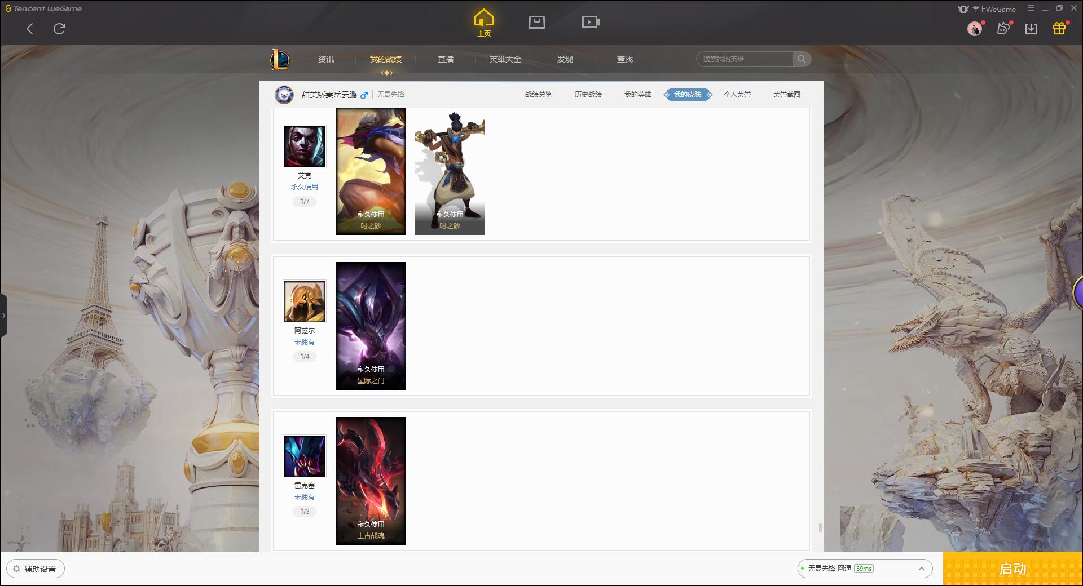Viewport: 1083px width, 586px height.
Task: Click the 永久使用 label under 艾克
Action: pyautogui.click(x=305, y=187)
